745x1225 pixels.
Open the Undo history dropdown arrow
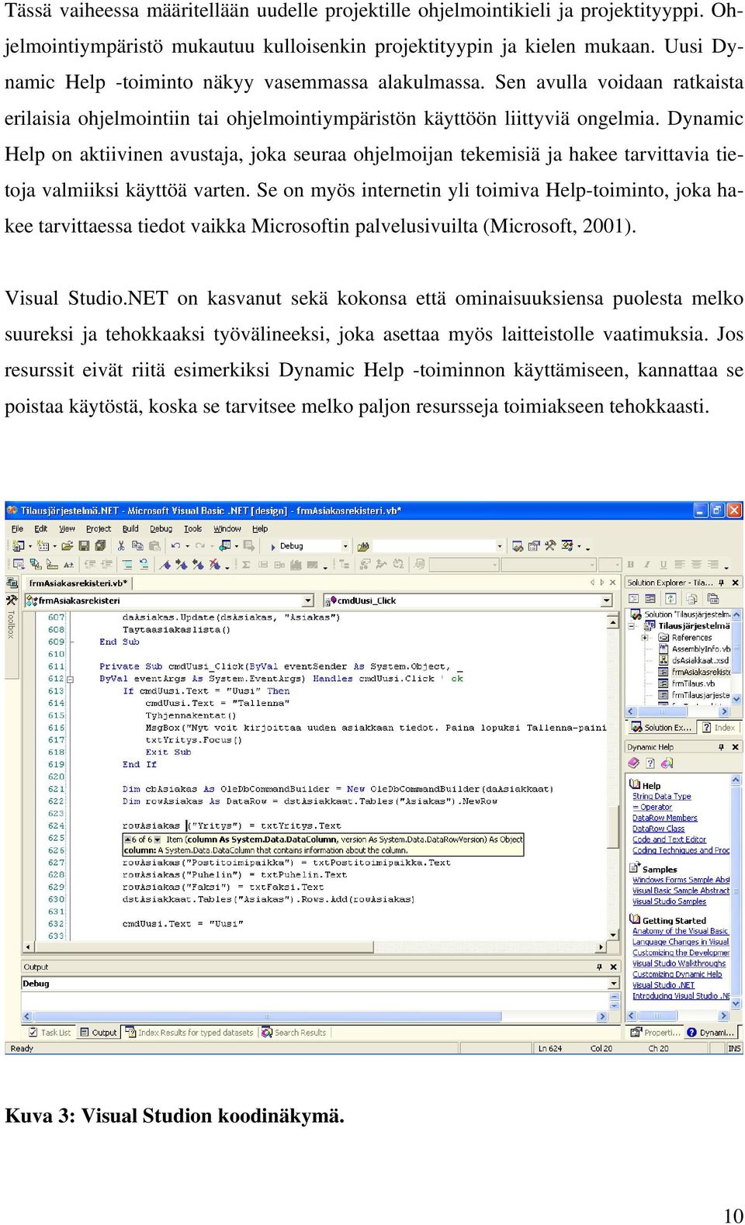187,546
